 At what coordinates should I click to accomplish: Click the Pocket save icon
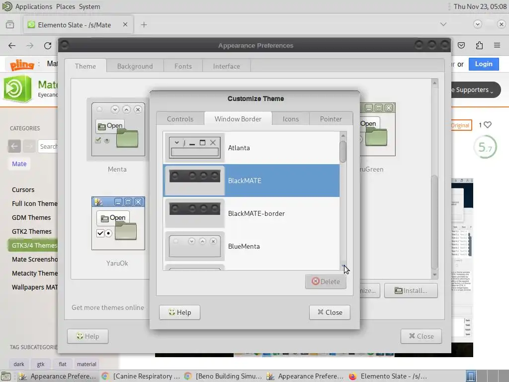(x=461, y=45)
